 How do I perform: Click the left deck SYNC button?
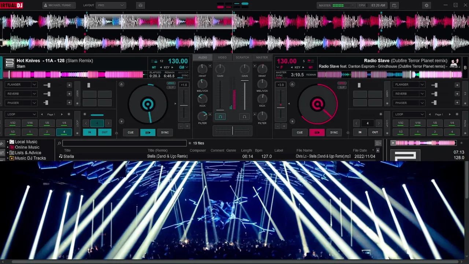pos(165,132)
